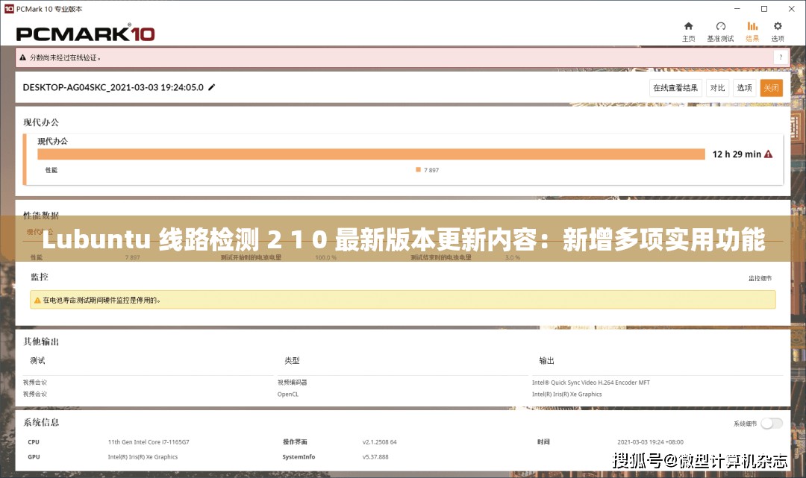The height and width of the screenshot is (478, 806).
Task: Click the PCMark 10 app icon in the title bar
Action: [9, 9]
